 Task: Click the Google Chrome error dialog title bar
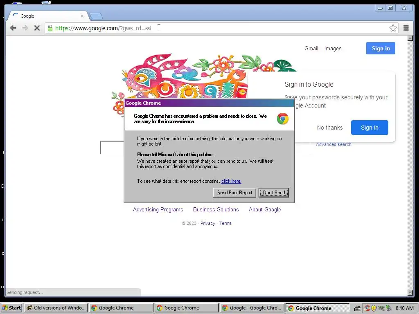click(x=209, y=103)
